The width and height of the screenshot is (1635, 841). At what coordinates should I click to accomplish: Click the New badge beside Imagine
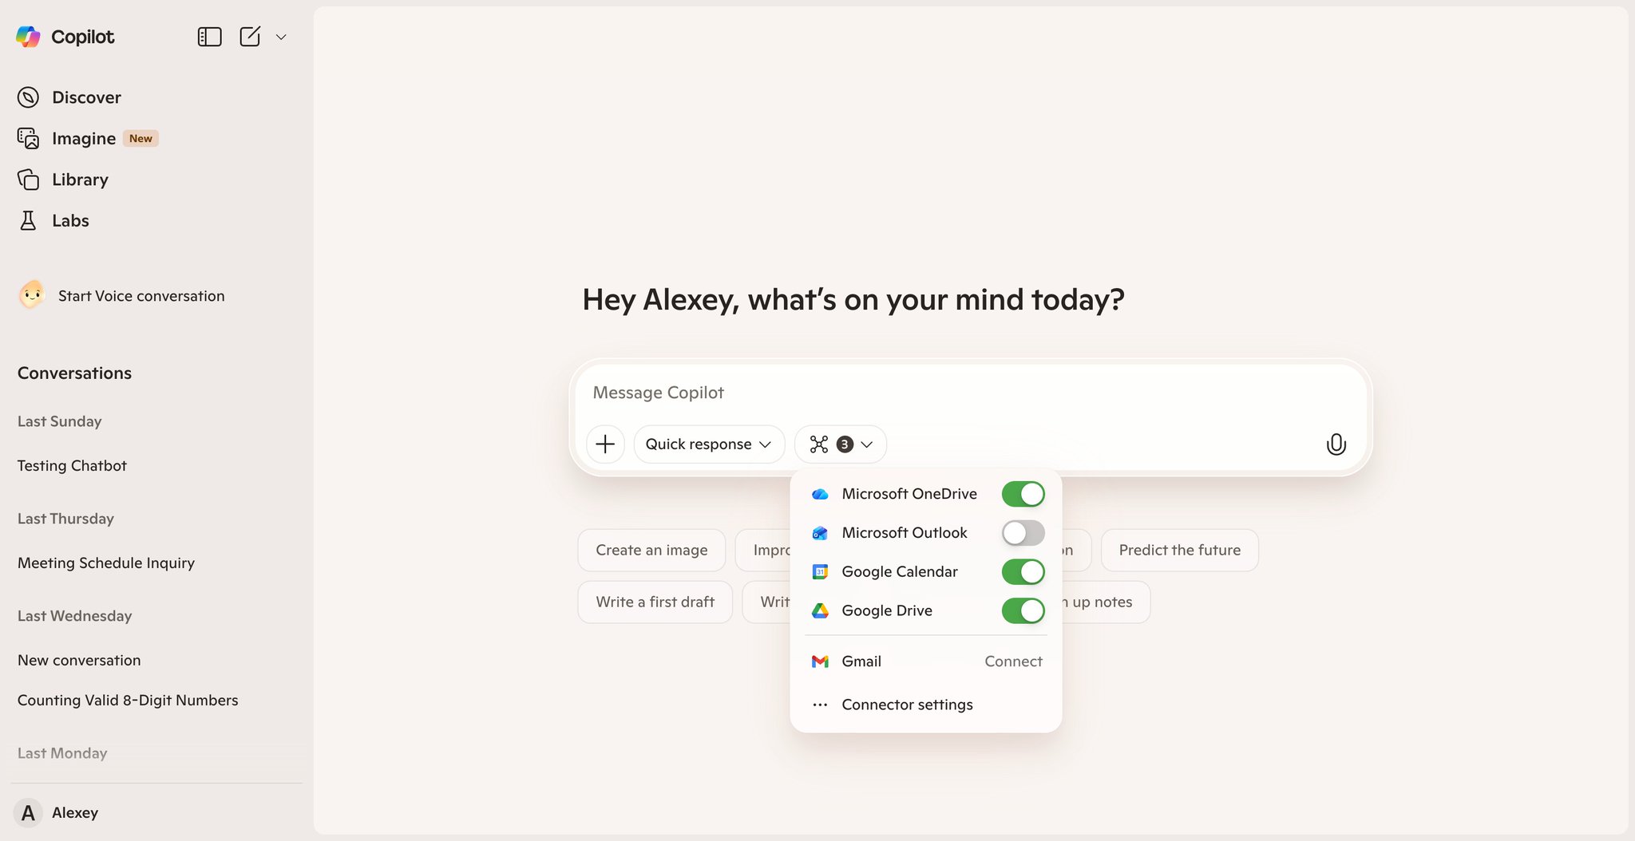(141, 139)
